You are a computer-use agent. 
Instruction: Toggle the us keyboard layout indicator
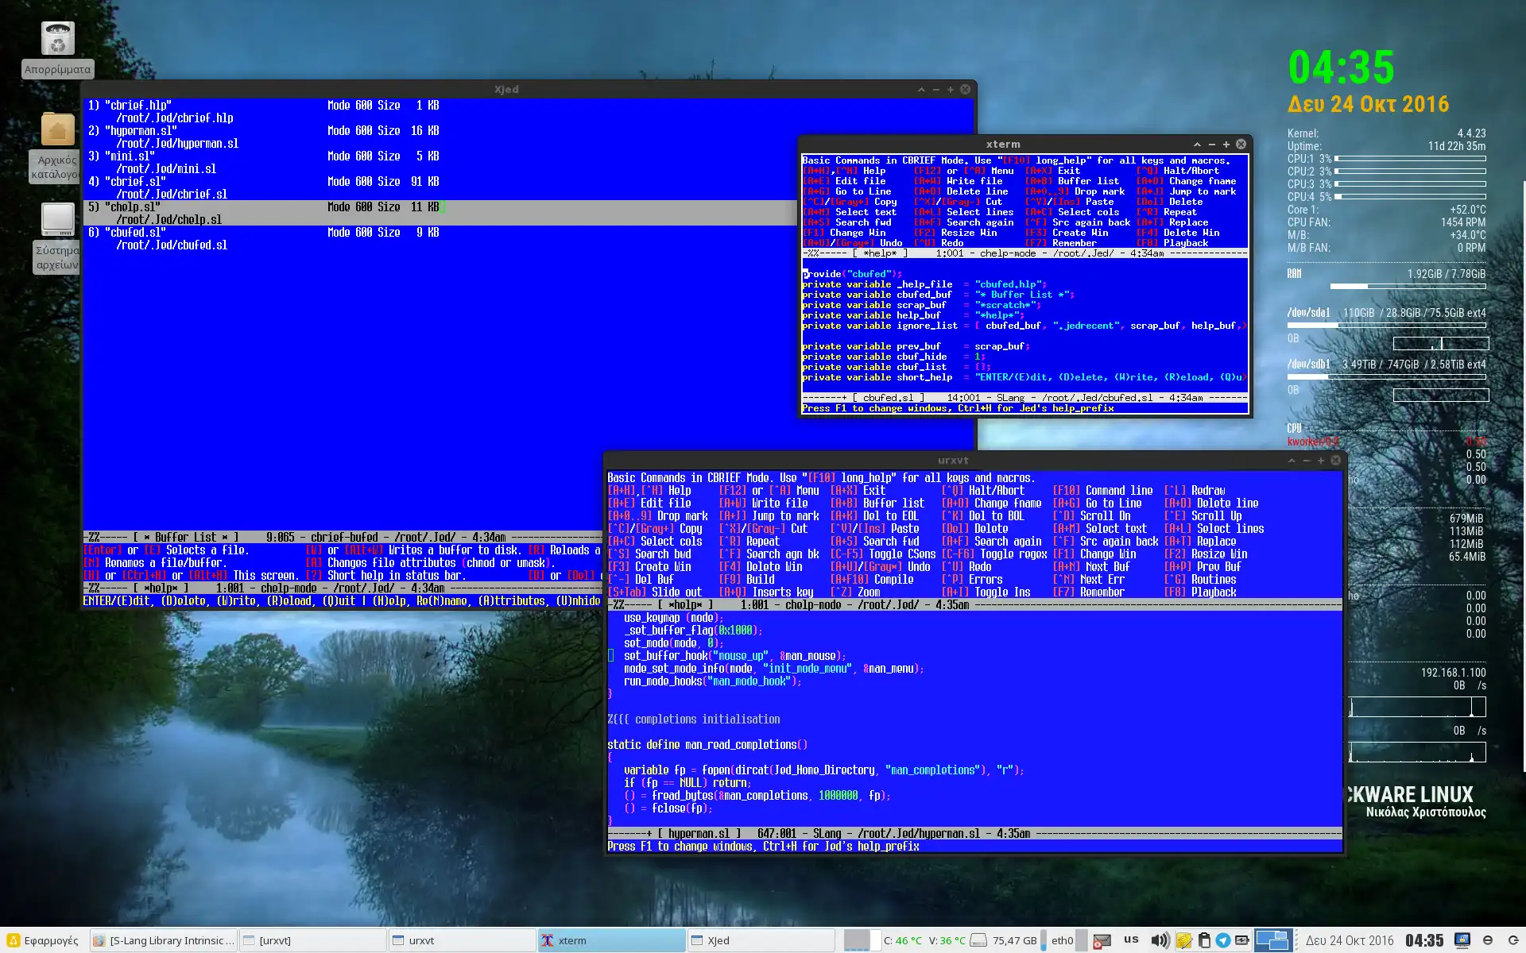click(x=1131, y=939)
